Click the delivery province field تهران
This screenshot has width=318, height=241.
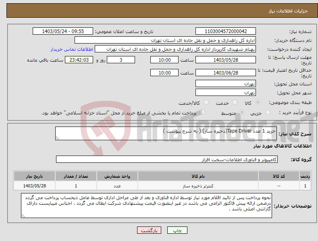point(226,83)
